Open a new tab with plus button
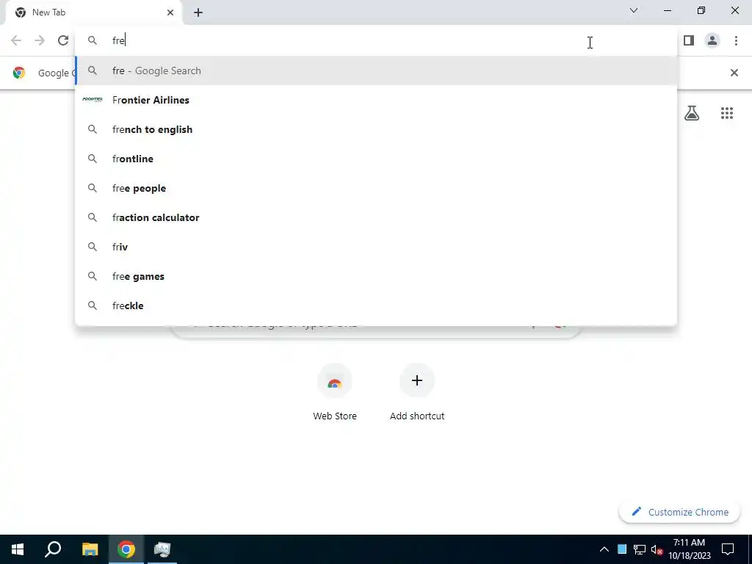Screen dimensions: 752x564 tap(198, 12)
